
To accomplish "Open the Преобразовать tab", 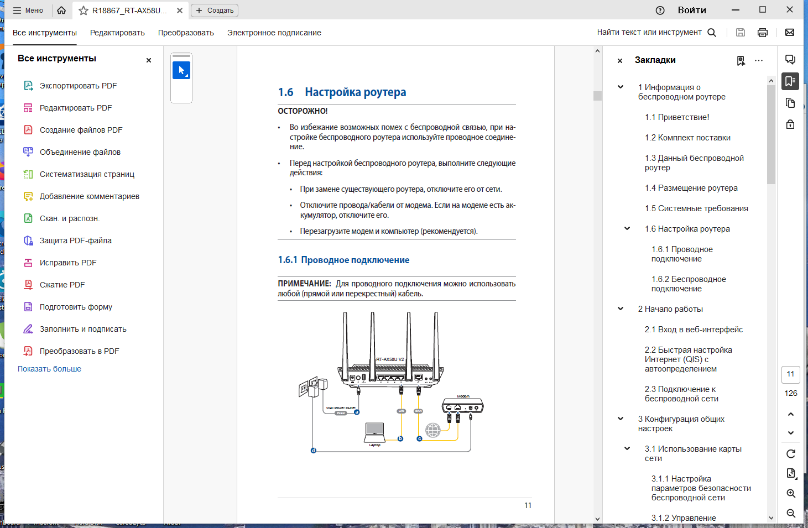I will tap(186, 33).
